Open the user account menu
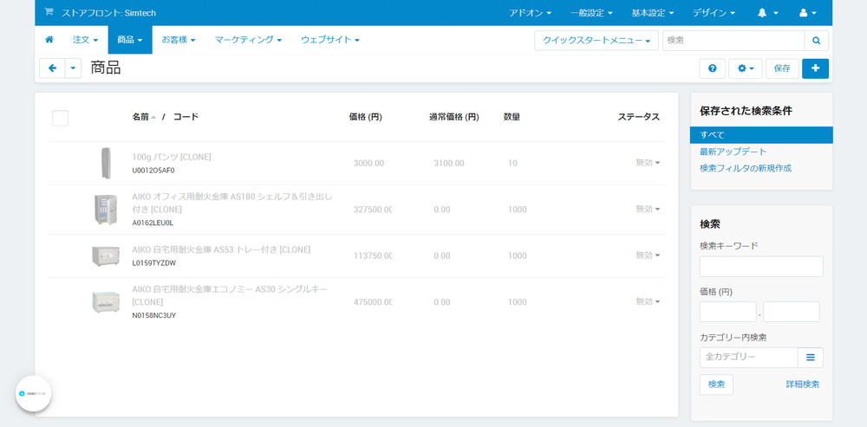Image resolution: width=867 pixels, height=427 pixels. (x=808, y=13)
